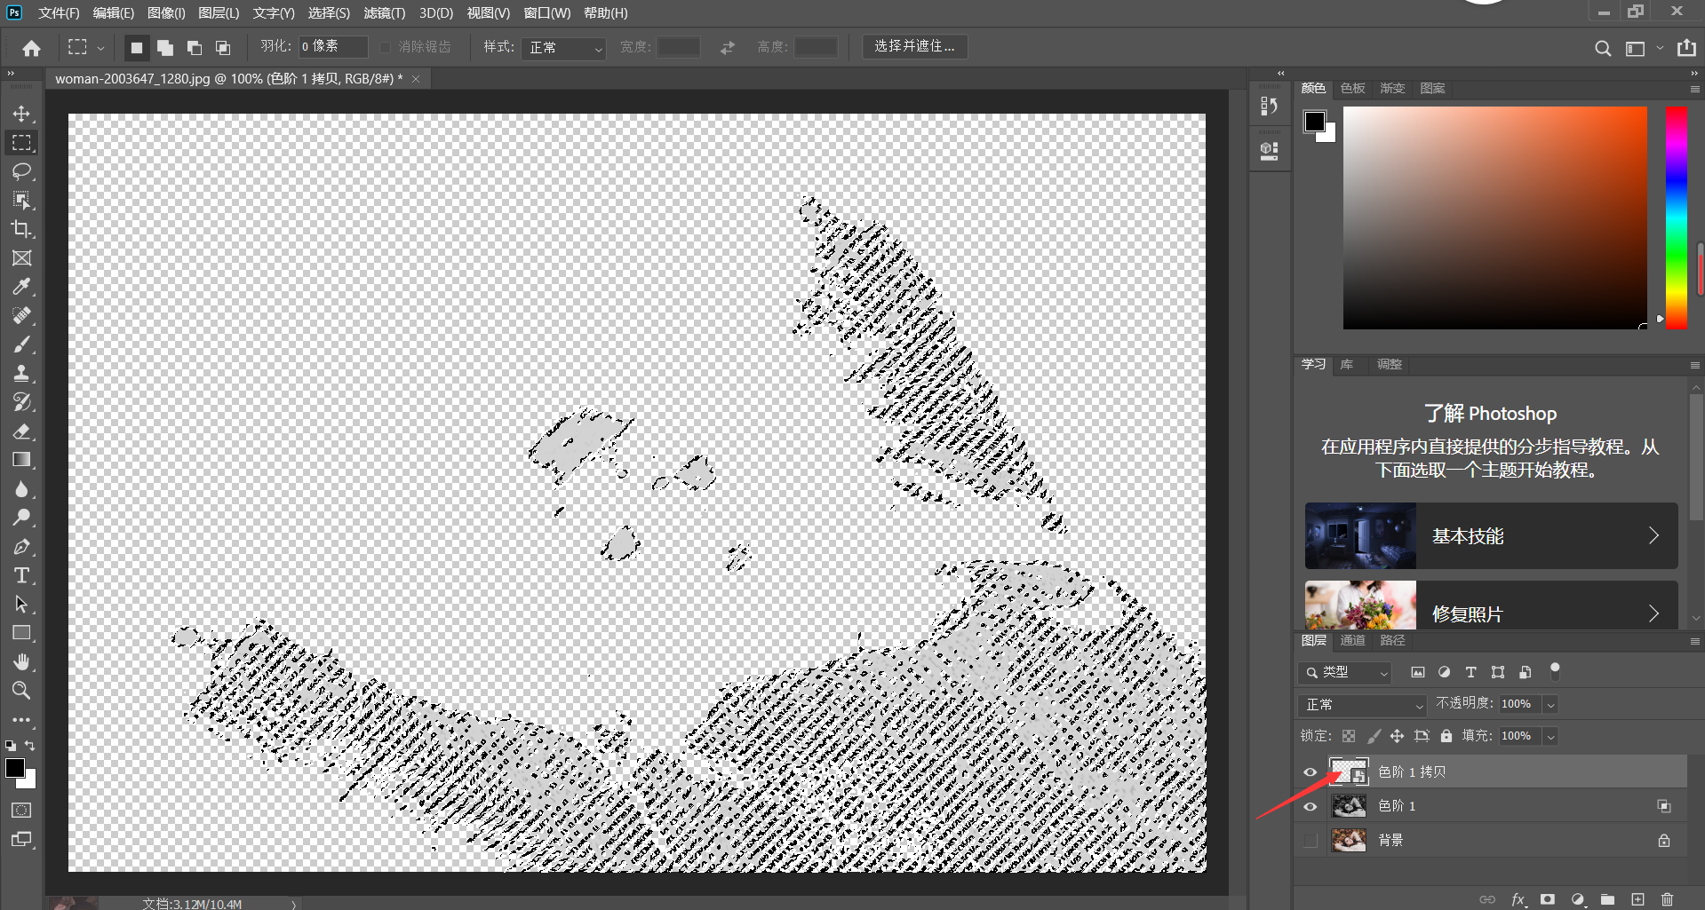Select the Move tool

21,114
